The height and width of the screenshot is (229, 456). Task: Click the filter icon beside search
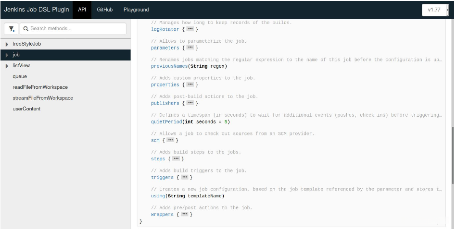point(12,29)
